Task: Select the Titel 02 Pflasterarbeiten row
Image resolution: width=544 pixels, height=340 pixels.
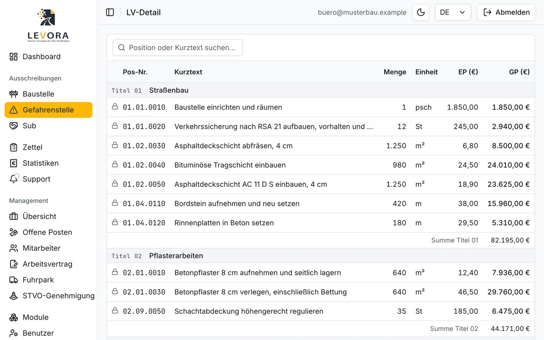Action: [321, 256]
